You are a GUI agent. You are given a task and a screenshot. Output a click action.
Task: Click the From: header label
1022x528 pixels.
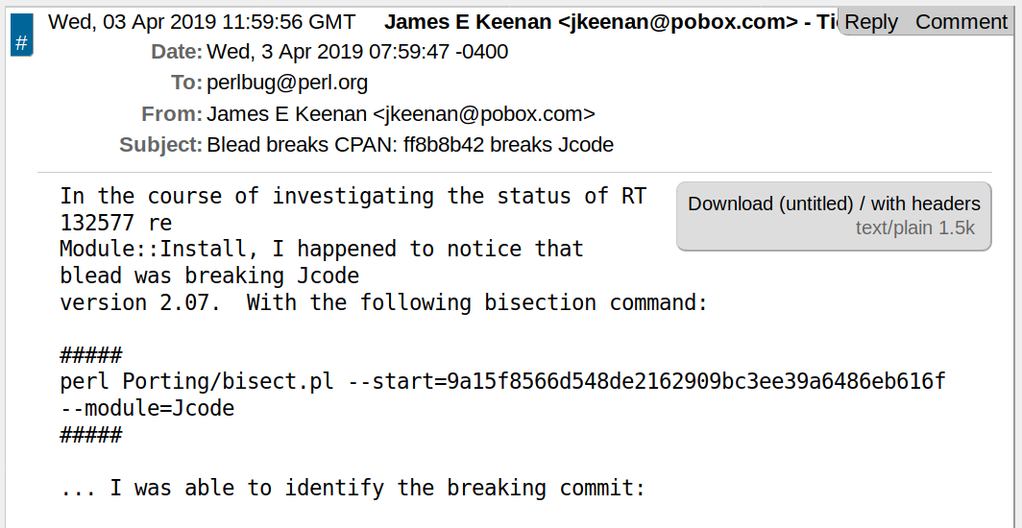click(172, 114)
